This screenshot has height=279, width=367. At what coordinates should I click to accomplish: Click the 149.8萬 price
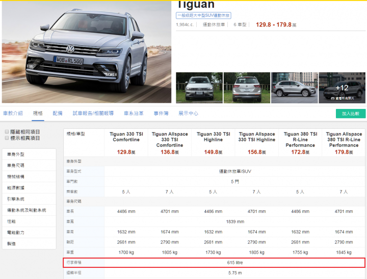click(213, 152)
